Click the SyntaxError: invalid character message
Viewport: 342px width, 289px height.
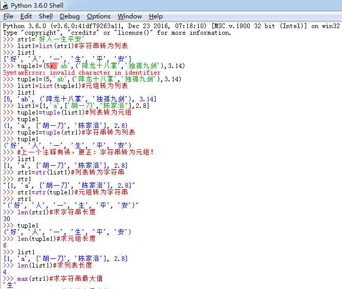click(x=81, y=73)
